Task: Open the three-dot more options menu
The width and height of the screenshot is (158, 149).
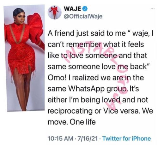Action: point(153,9)
